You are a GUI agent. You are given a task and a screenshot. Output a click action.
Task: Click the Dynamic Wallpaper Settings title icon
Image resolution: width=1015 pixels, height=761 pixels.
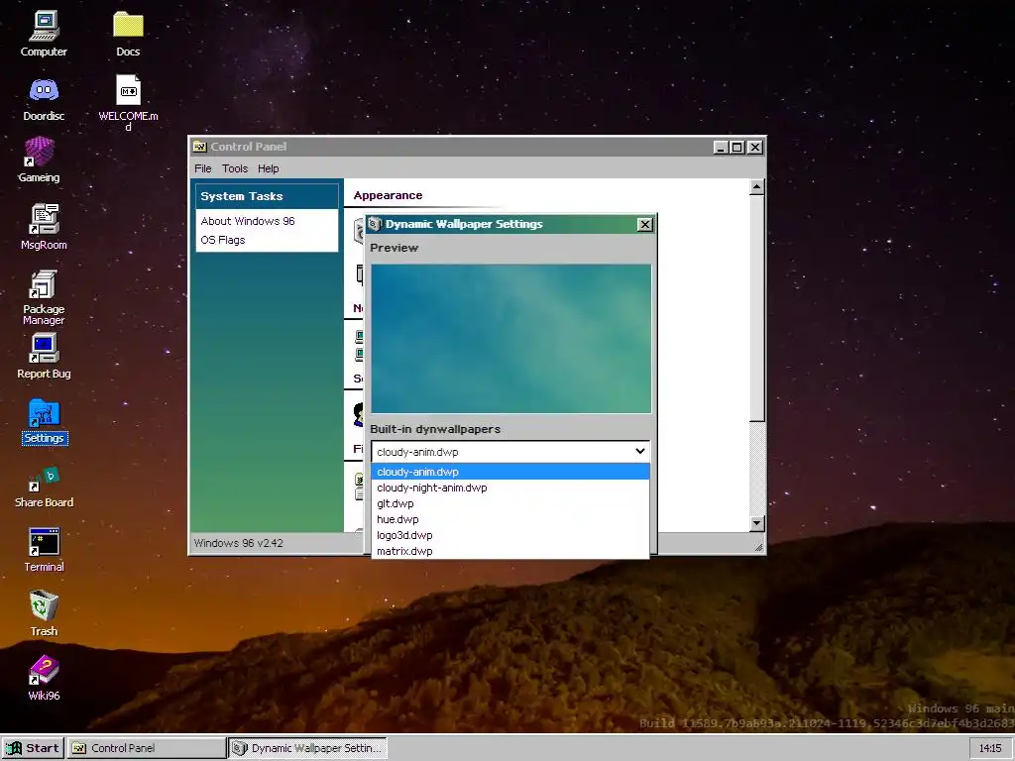374,224
